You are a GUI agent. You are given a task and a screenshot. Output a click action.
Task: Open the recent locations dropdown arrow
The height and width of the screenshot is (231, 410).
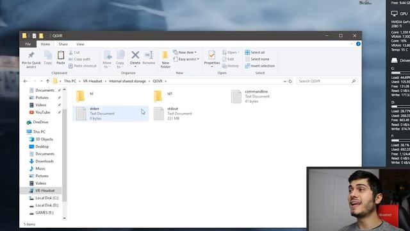click(x=41, y=81)
